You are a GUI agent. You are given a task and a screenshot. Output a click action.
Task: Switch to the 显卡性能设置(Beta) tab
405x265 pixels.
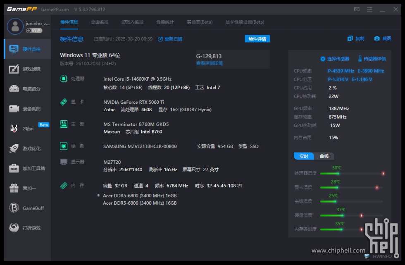(245, 22)
